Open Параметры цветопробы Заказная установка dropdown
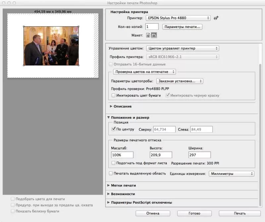This screenshot has width=265, height=222. click(x=180, y=81)
